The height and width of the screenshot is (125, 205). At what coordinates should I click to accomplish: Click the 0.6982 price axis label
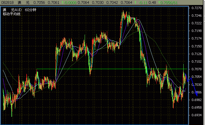coord(197,100)
